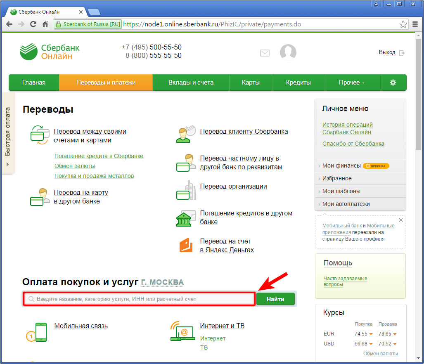This screenshot has width=424, height=364.
Task: Click the browser back arrow
Action: click(9, 24)
